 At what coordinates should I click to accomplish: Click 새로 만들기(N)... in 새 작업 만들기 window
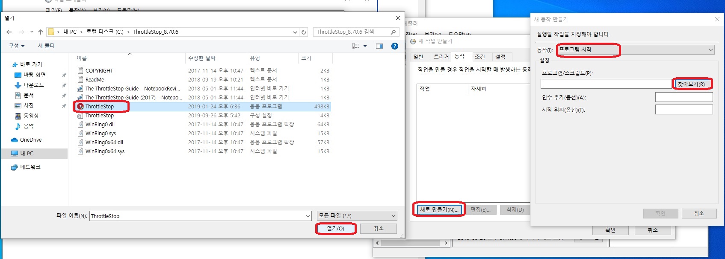439,210
